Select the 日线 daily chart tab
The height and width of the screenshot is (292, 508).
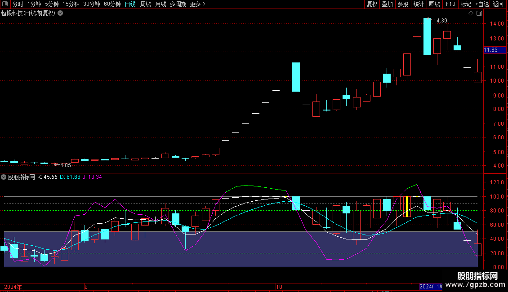[130, 4]
